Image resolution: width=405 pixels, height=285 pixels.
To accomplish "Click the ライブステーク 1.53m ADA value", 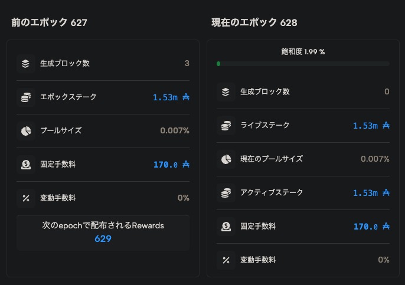I will [x=371, y=126].
